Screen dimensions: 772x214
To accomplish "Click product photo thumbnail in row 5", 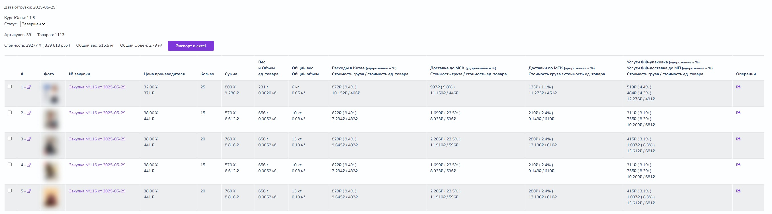I will coord(51,198).
